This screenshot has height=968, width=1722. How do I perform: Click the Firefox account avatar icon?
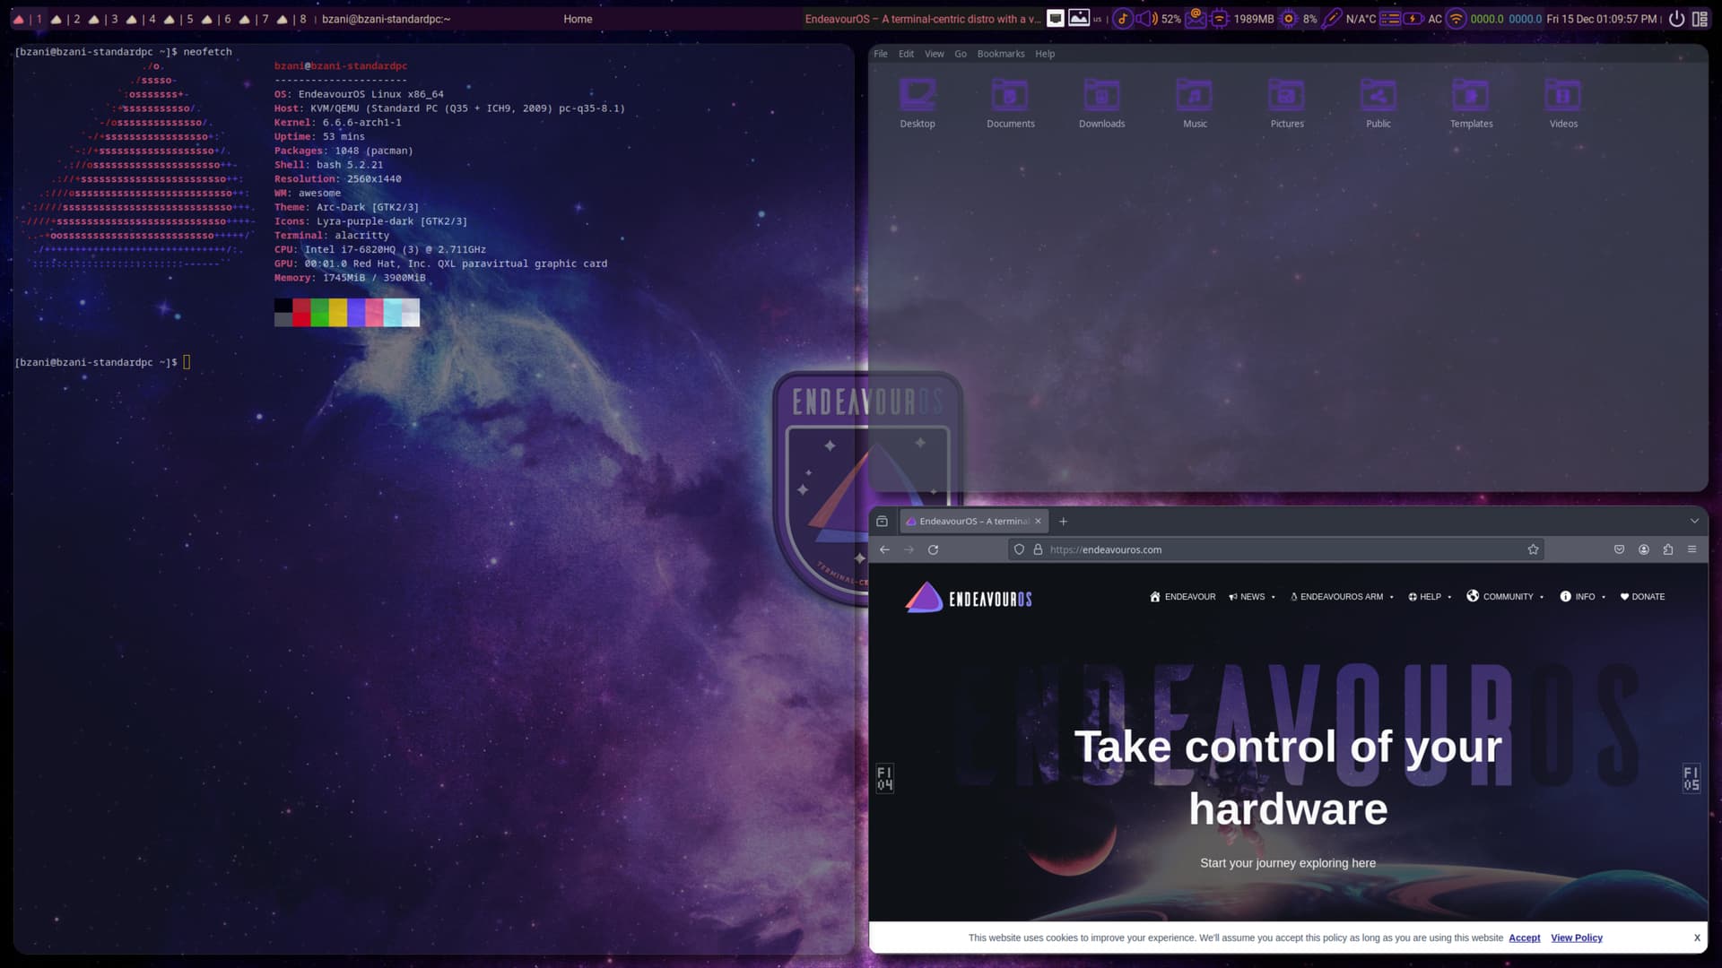[x=1643, y=549]
